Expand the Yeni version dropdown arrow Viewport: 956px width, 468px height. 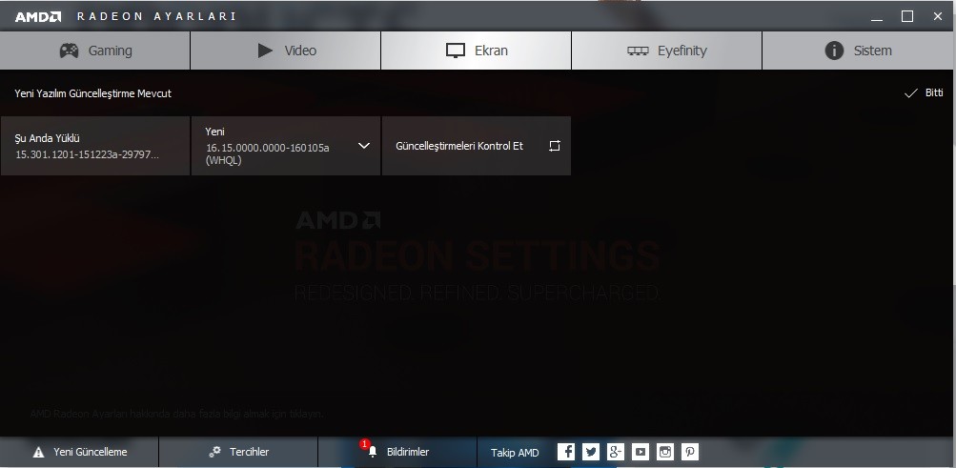[364, 146]
